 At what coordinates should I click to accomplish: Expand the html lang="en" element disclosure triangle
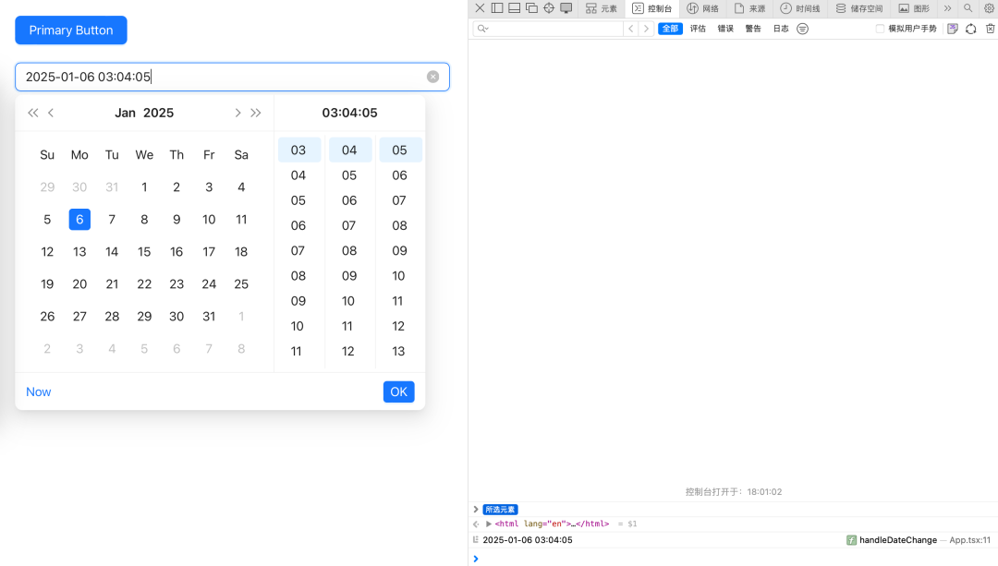[x=489, y=524]
